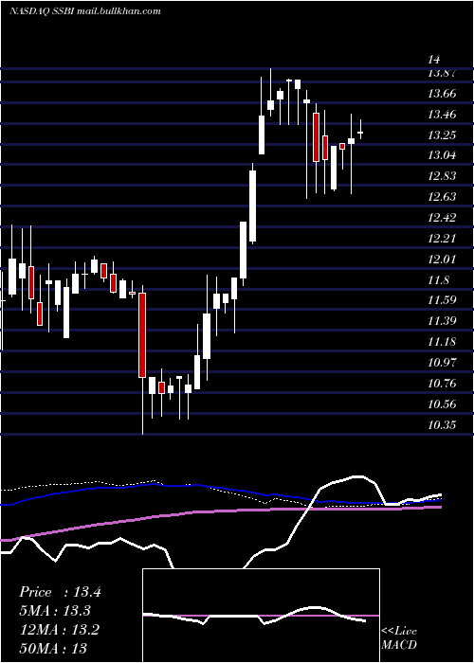The height and width of the screenshot is (663, 474).
Task: Select the 11.8 price axis label
Action: click(x=438, y=280)
